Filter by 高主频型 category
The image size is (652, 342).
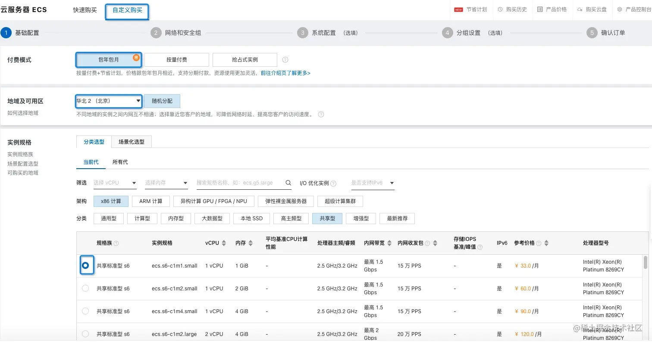[x=291, y=219]
